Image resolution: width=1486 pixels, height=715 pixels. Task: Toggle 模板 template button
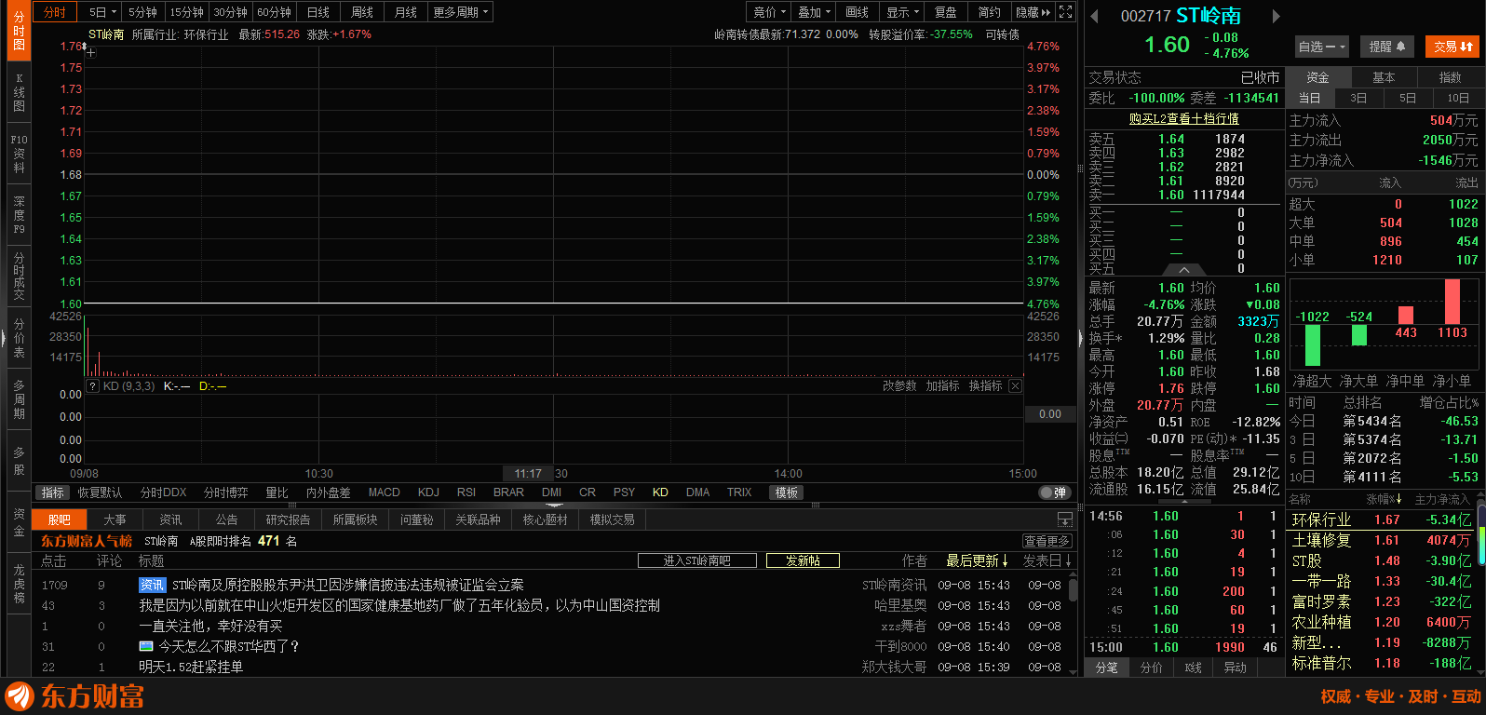tap(787, 492)
